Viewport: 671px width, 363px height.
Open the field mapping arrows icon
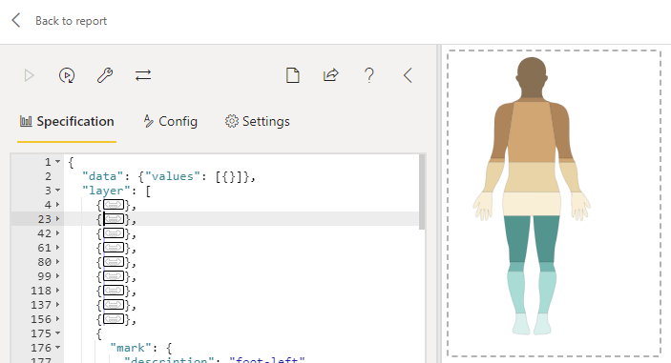coord(143,75)
